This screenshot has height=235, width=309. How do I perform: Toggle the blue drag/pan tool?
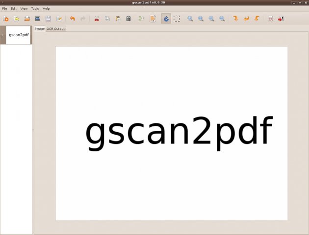(166, 19)
